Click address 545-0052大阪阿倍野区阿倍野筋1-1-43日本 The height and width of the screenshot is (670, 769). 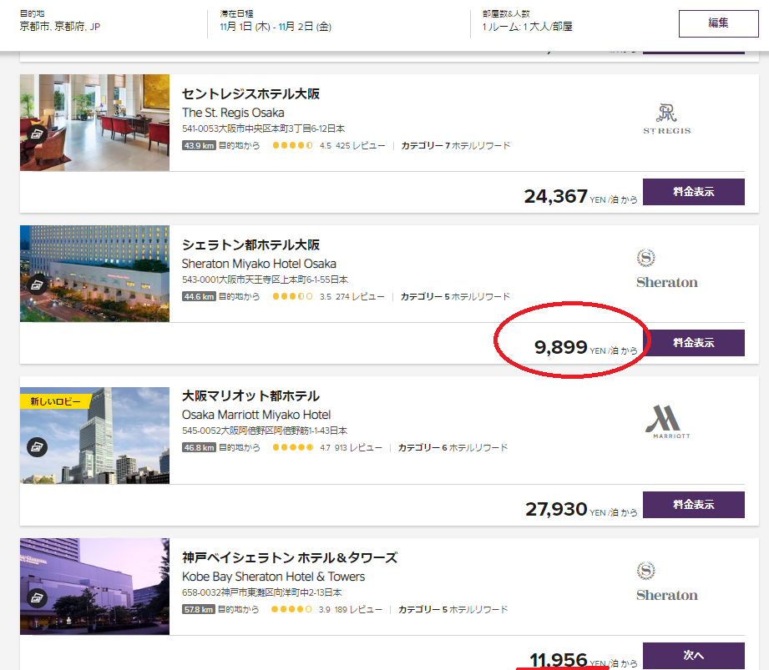(265, 431)
